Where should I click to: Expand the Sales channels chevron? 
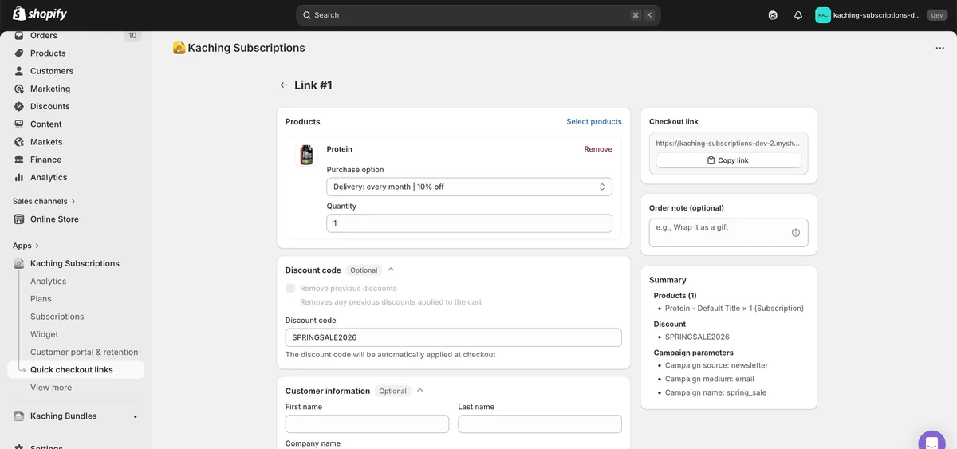(x=73, y=202)
